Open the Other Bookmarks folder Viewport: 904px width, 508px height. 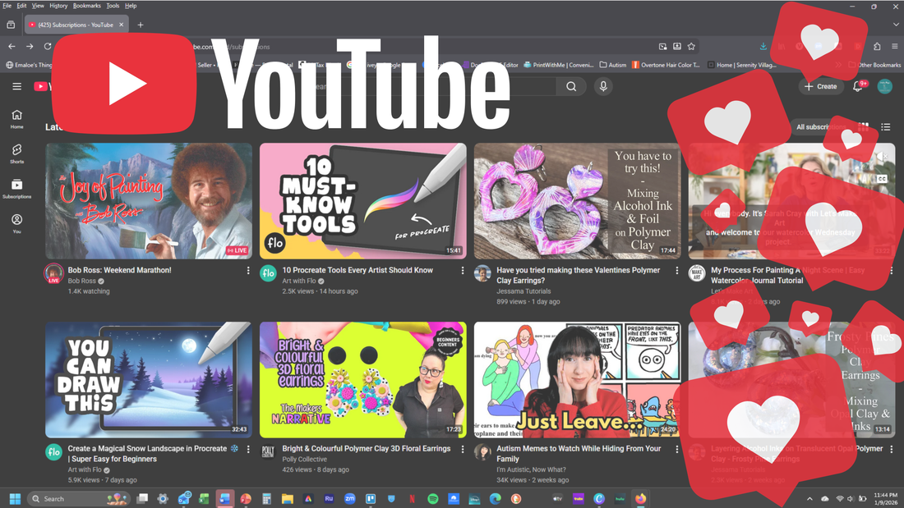coord(874,65)
